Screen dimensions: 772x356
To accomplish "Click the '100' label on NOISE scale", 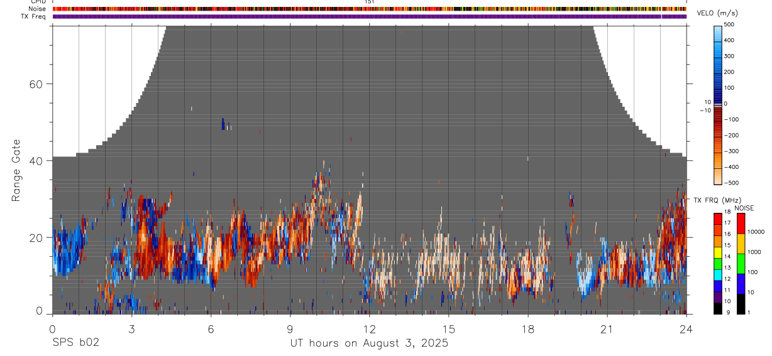I will click(x=752, y=272).
